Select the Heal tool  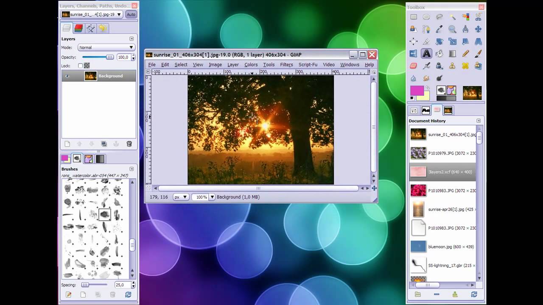pyautogui.click(x=465, y=66)
